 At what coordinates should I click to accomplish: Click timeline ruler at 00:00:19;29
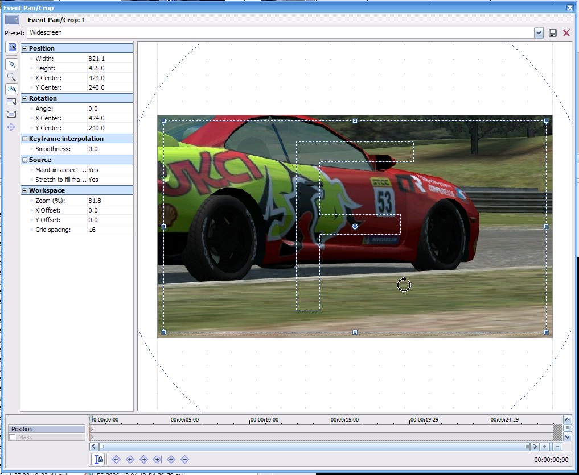[x=424, y=420]
